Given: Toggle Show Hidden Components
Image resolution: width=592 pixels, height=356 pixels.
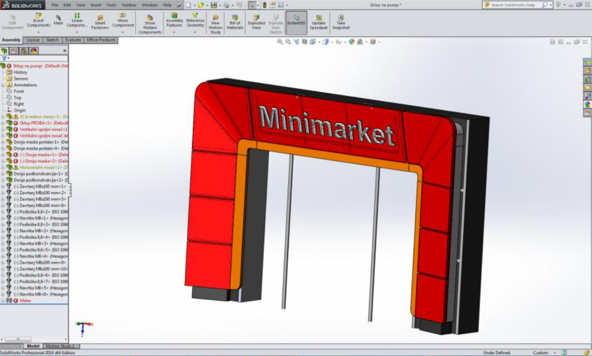Looking at the screenshot, I should coord(150,24).
